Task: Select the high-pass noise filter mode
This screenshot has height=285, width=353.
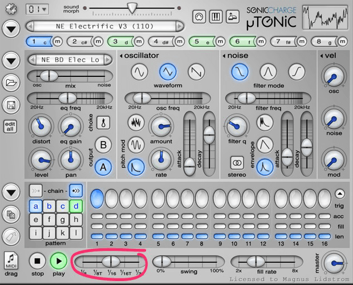Action: click(x=297, y=72)
